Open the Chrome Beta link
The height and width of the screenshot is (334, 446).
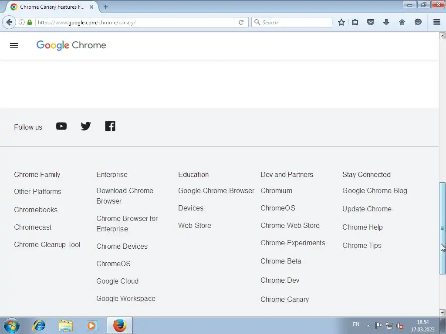pyautogui.click(x=281, y=261)
